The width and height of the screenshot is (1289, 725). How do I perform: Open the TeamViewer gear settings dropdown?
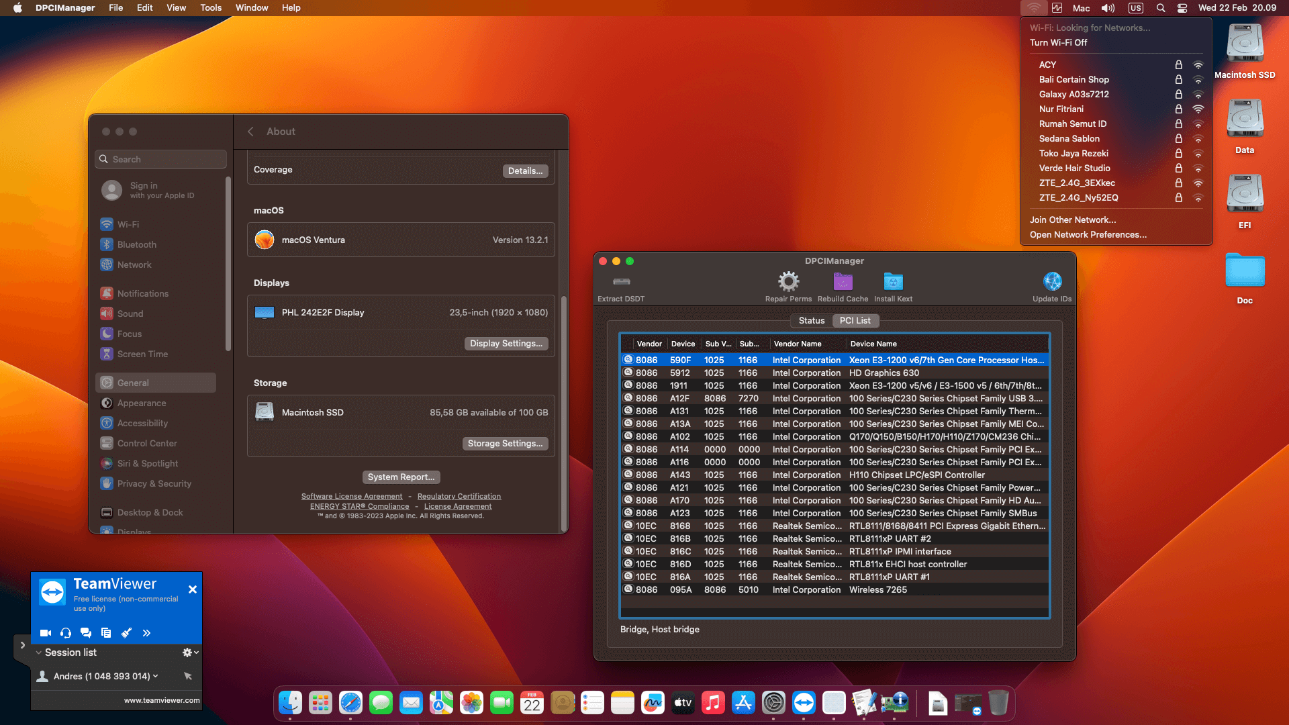(190, 652)
